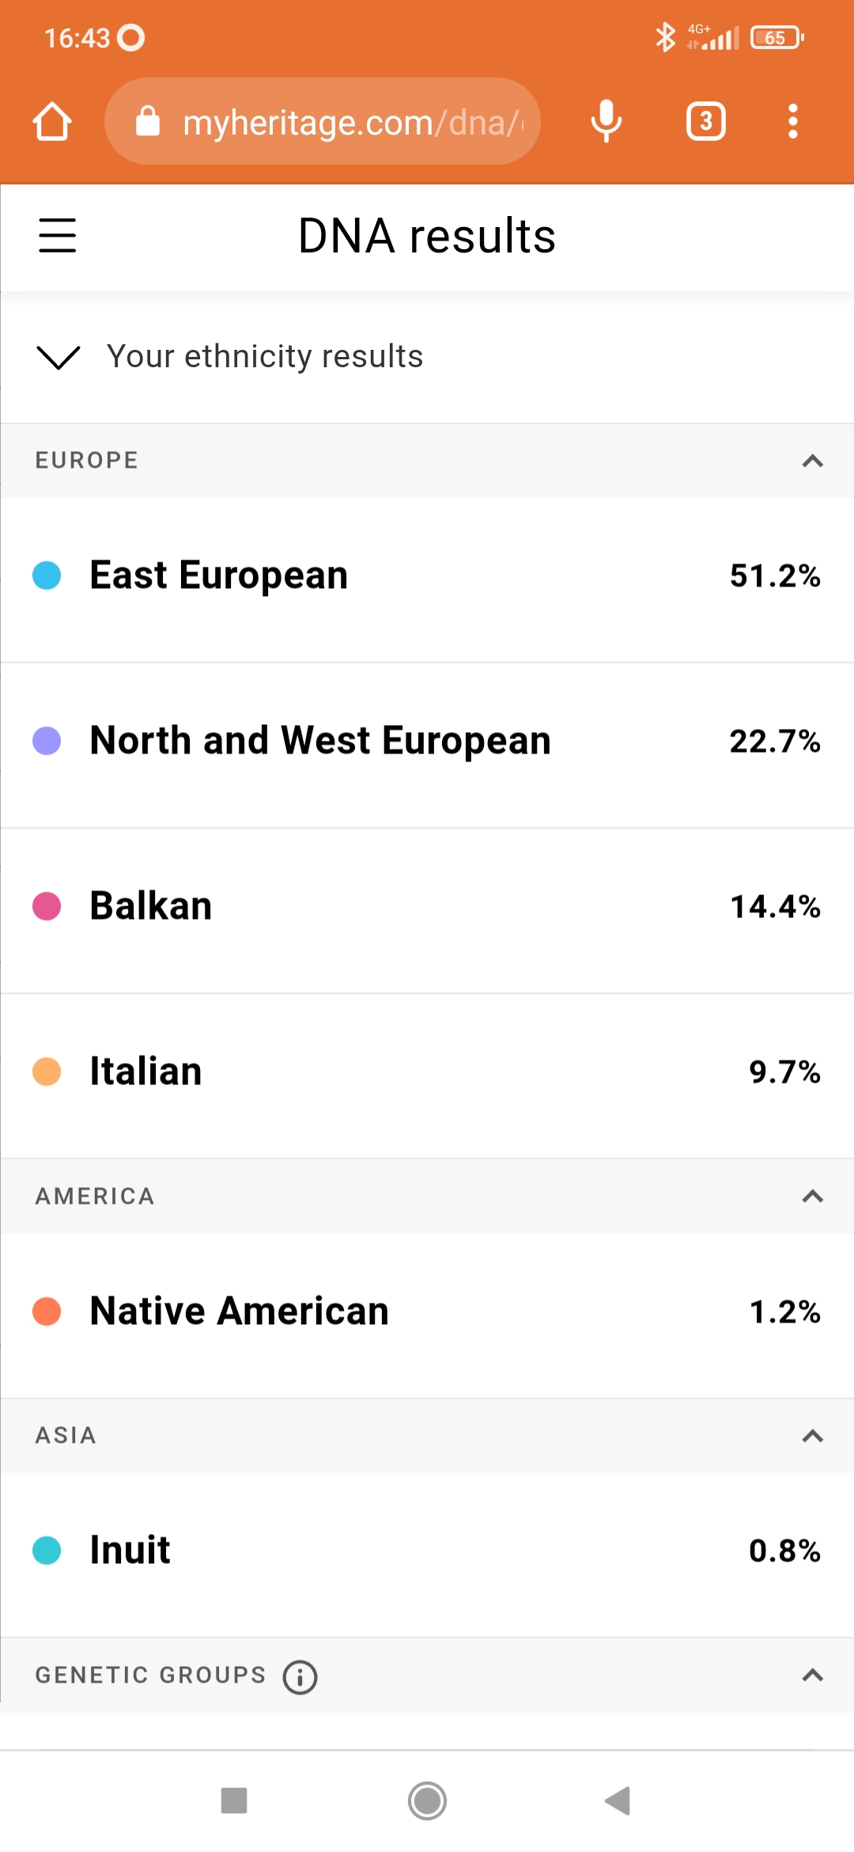This screenshot has width=854, height=1852.
Task: Toggle the 'Your ethnicity results' dropdown
Action: click(x=59, y=357)
